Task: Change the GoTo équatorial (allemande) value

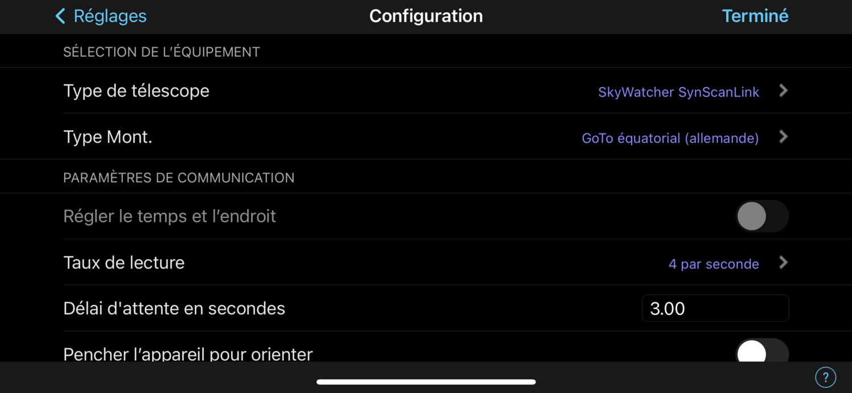Action: pos(670,138)
